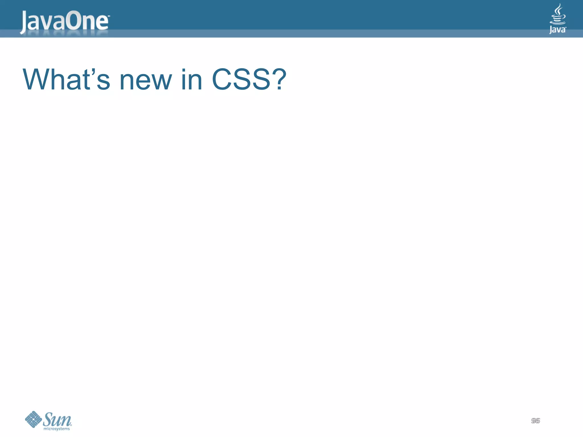
Task: Click the slide number 96
Action: click(535, 421)
